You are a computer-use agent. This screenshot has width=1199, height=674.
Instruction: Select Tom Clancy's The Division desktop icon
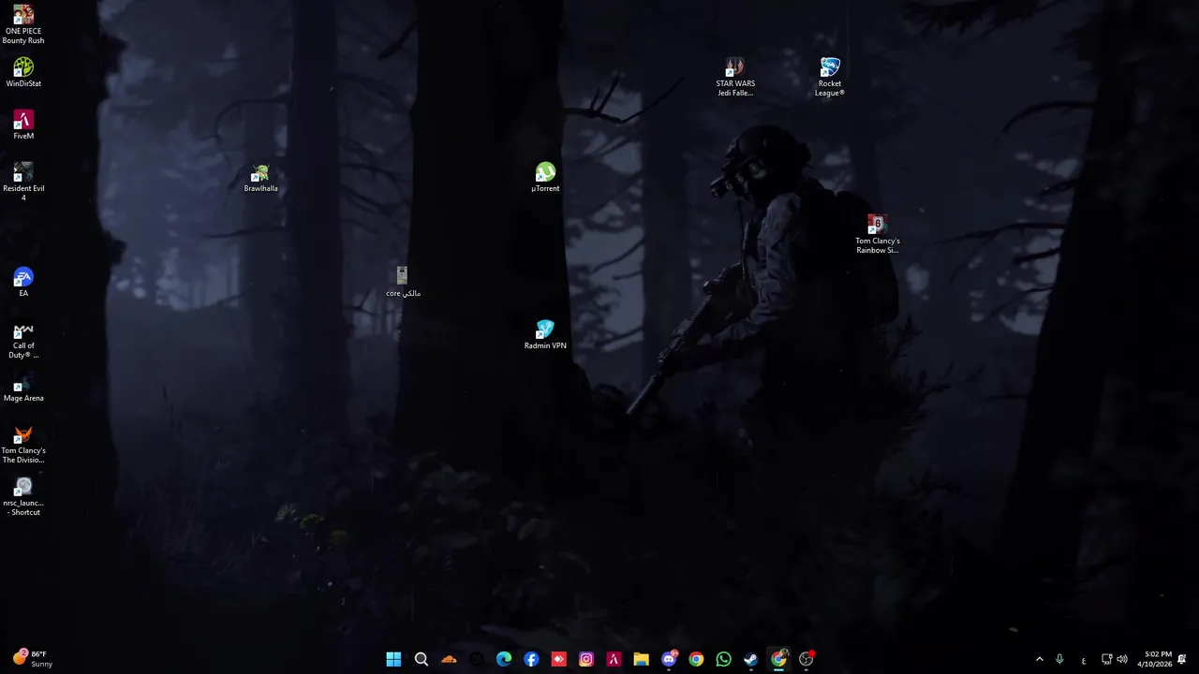[23, 445]
